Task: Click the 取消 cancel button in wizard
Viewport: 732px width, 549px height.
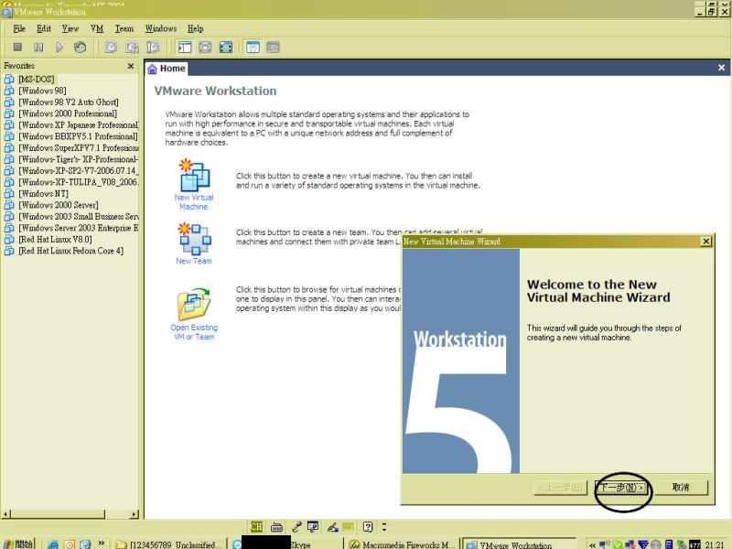Action: click(681, 488)
